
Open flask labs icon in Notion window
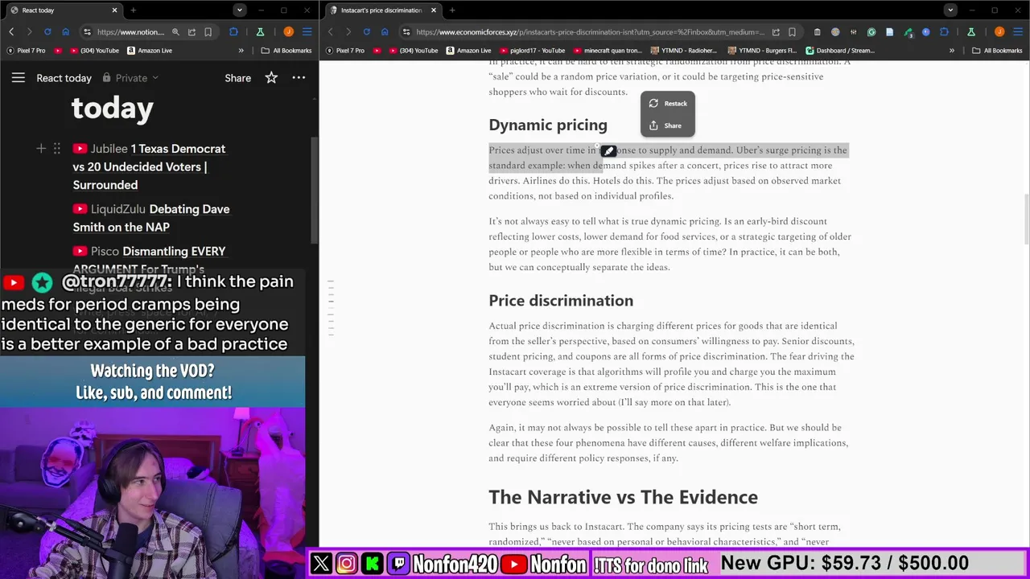click(x=260, y=32)
